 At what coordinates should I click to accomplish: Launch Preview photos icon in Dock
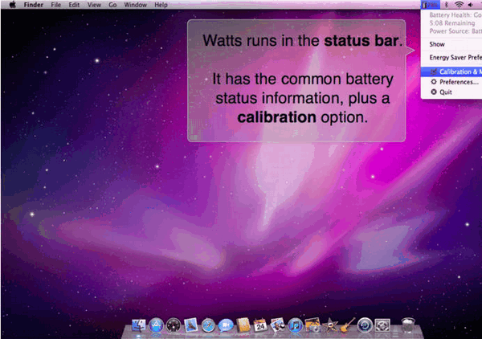278,325
